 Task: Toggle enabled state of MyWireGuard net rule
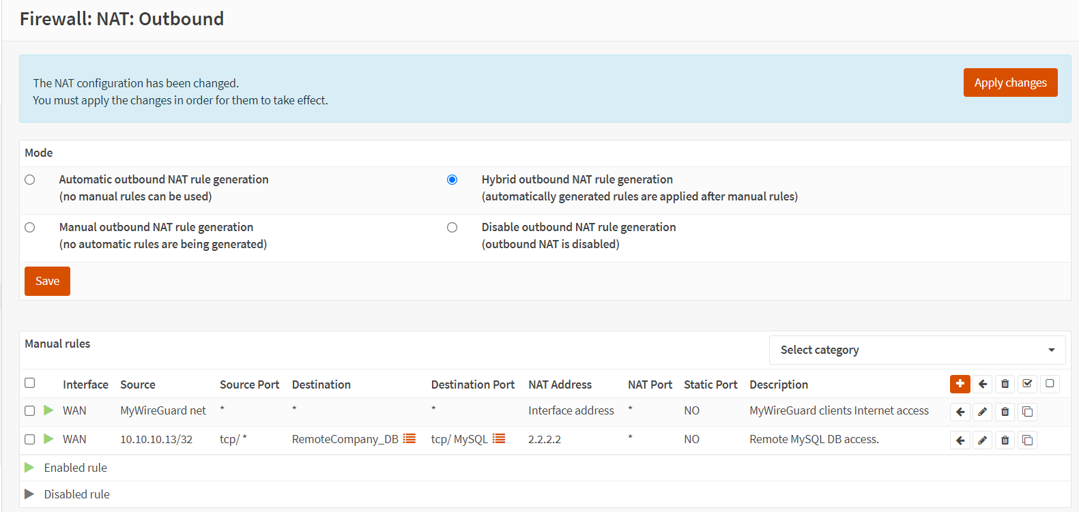pos(48,410)
